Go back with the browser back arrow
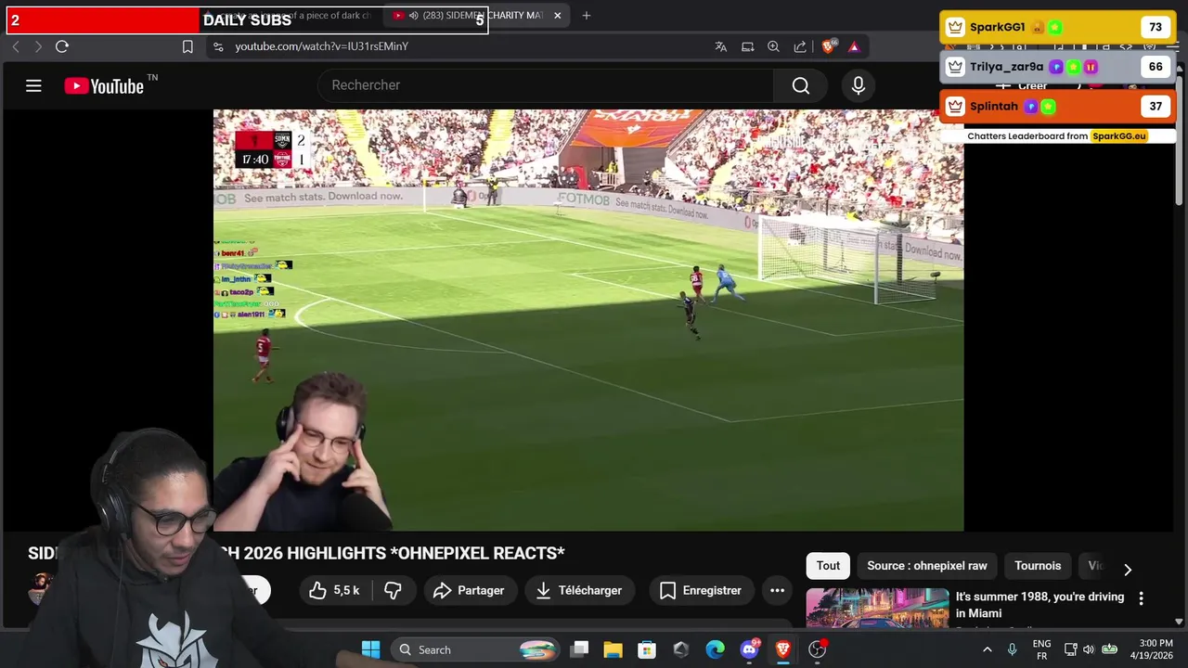 click(16, 46)
